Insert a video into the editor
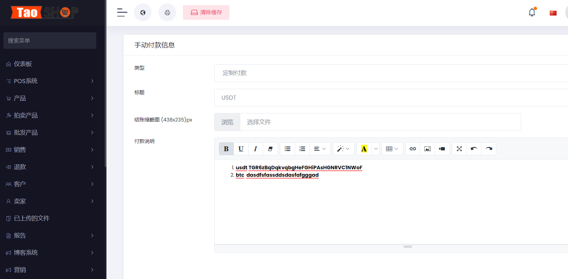This screenshot has width=568, height=279. click(x=442, y=149)
